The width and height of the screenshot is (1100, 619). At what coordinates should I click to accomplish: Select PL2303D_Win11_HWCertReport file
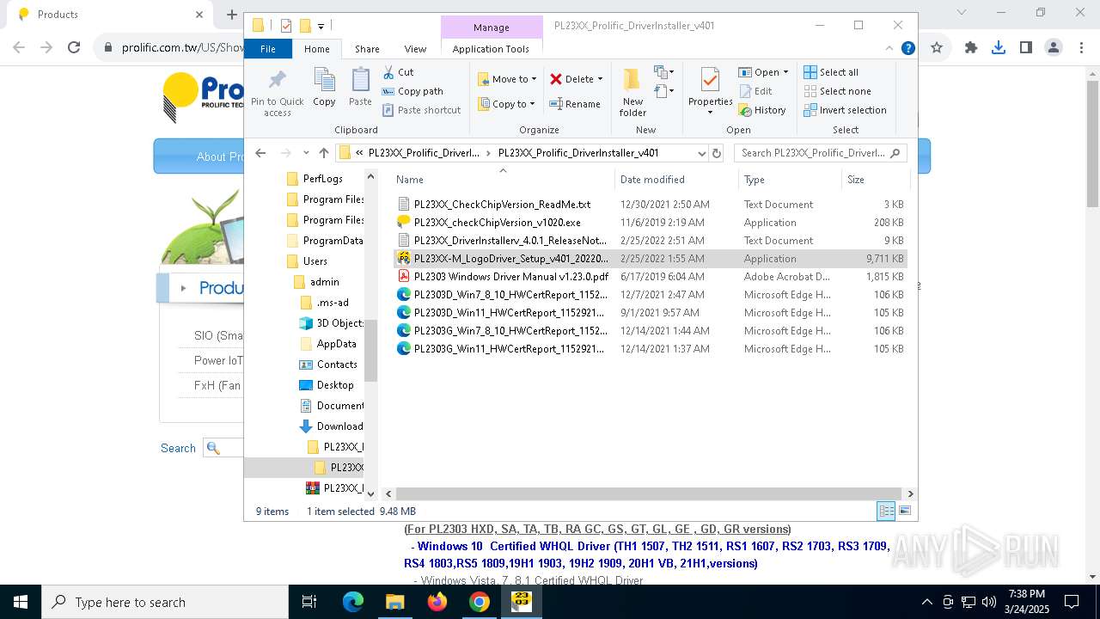503,313
